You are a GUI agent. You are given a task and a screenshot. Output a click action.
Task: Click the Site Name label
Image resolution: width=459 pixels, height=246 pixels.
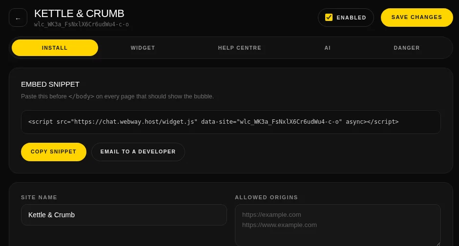[x=39, y=197]
